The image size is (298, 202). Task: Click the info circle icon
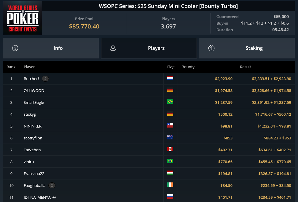[15, 48]
